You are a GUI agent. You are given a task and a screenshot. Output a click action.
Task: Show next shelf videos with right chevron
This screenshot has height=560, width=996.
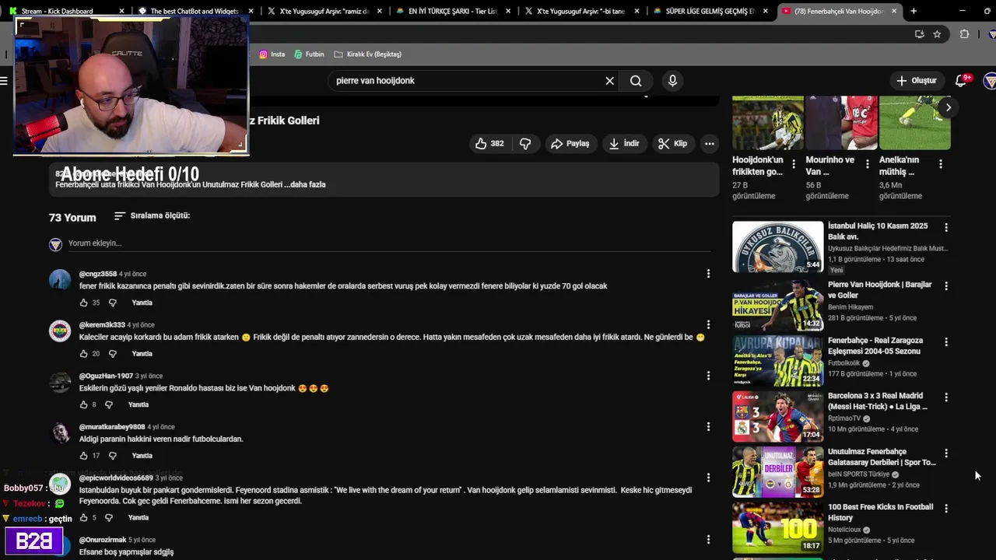coord(948,107)
